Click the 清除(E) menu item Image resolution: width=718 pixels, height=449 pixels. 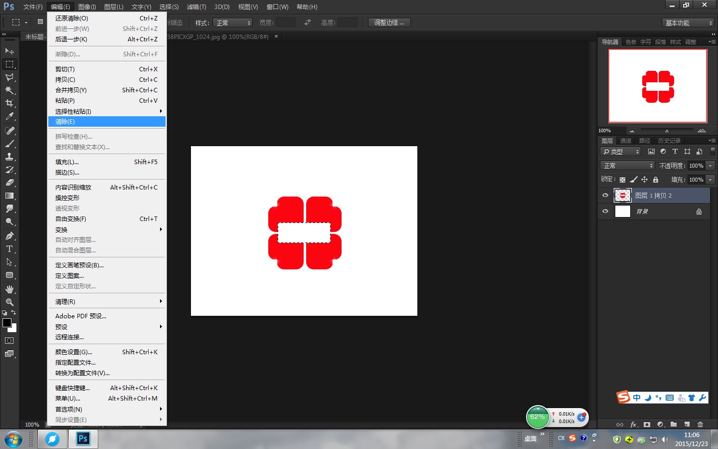(107, 122)
